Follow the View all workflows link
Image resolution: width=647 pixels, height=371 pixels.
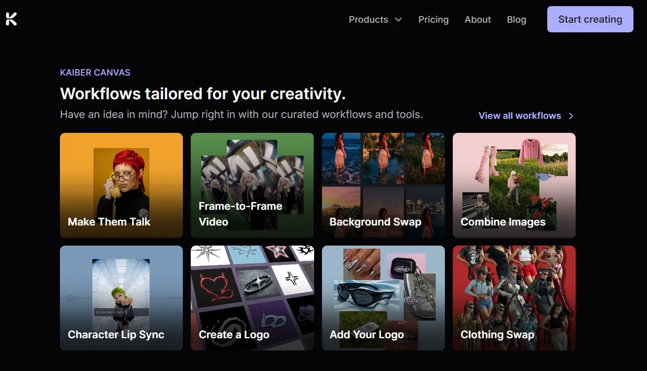tap(526, 116)
